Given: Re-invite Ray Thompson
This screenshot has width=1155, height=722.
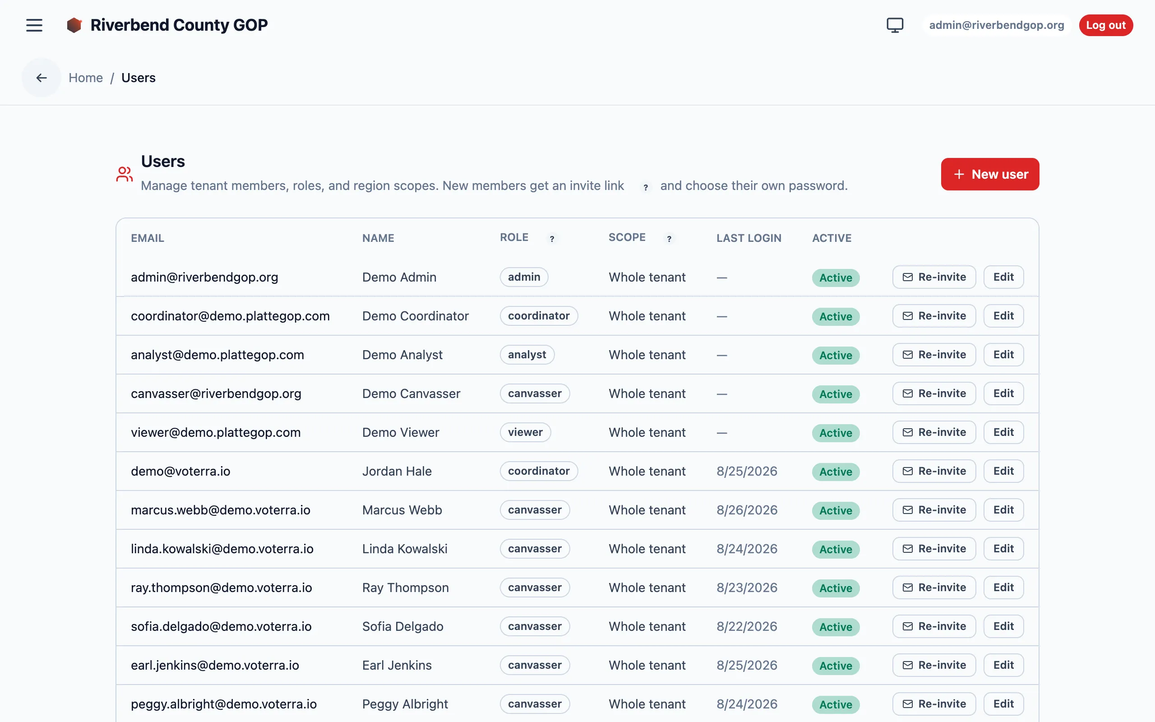Looking at the screenshot, I should click(934, 588).
